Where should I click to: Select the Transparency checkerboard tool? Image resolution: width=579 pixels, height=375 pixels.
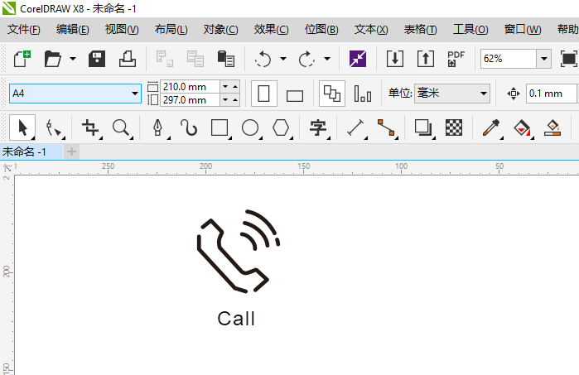(454, 128)
